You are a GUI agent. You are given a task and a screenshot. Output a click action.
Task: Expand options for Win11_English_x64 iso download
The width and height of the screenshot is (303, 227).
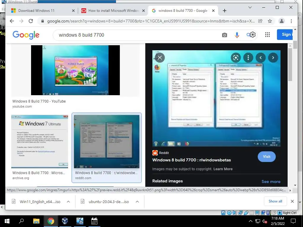click(68, 202)
